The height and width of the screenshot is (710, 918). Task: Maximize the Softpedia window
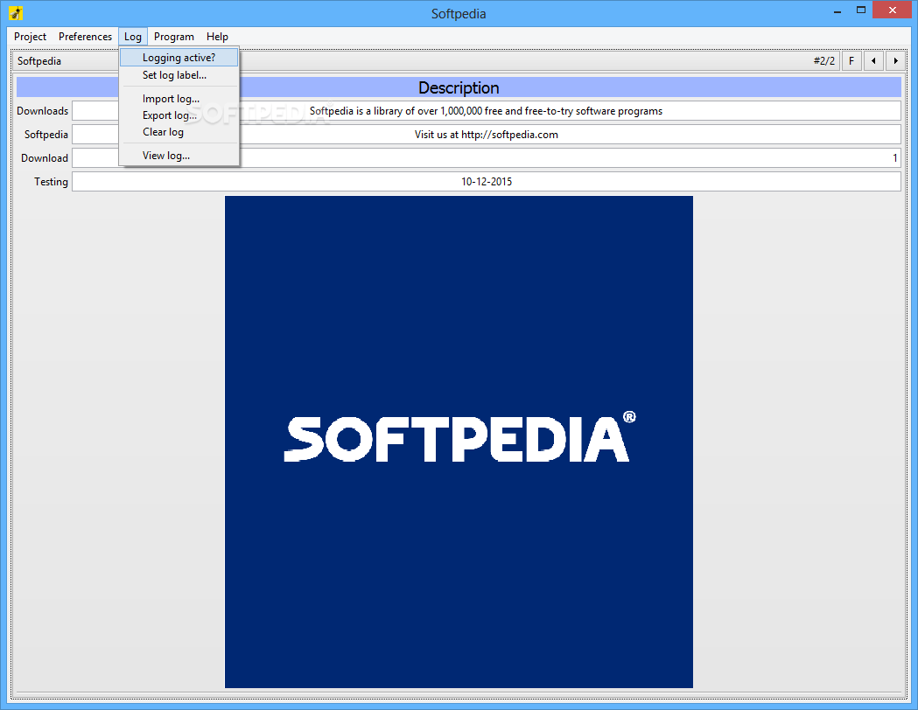coord(860,10)
